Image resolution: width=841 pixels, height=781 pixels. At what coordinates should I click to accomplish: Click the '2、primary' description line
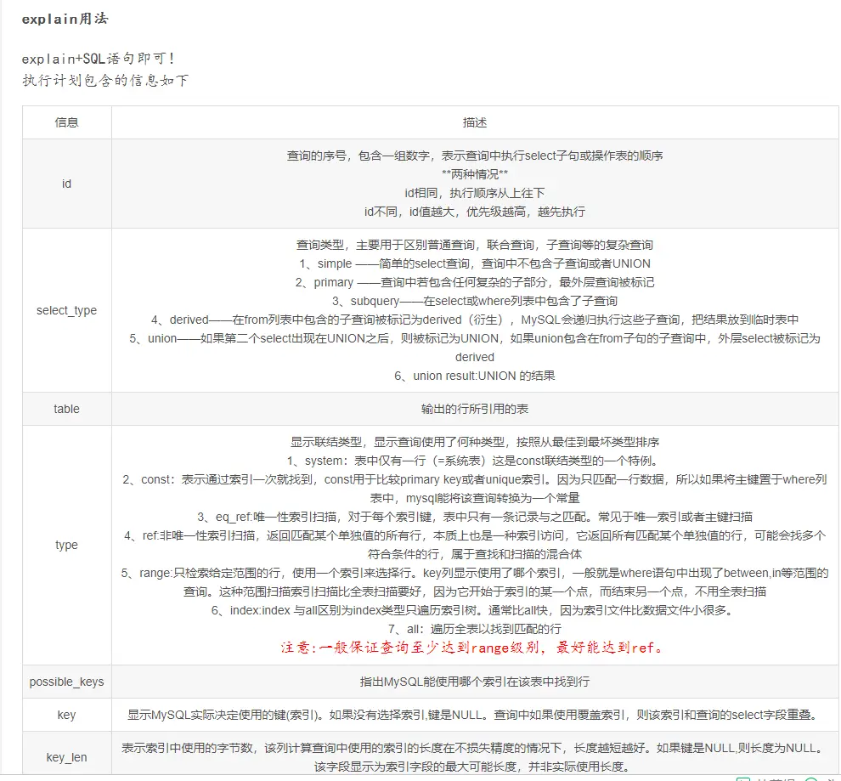pyautogui.click(x=475, y=283)
